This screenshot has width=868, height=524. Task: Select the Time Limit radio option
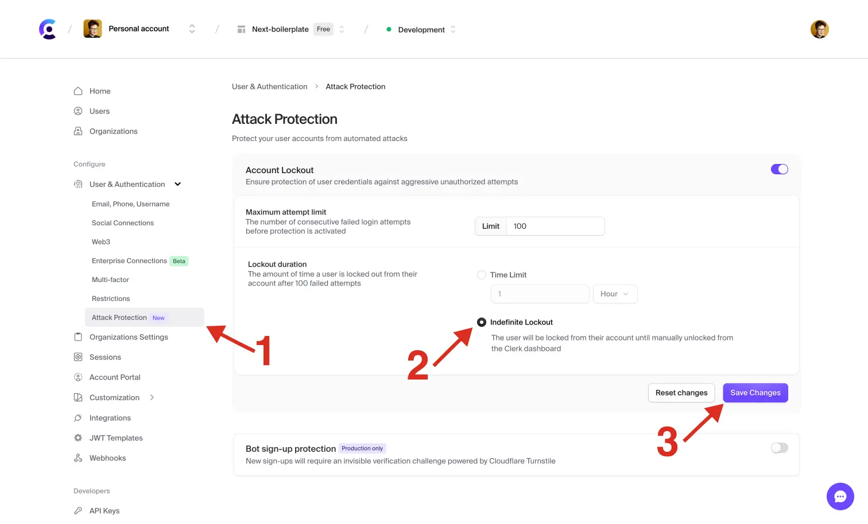pos(482,275)
